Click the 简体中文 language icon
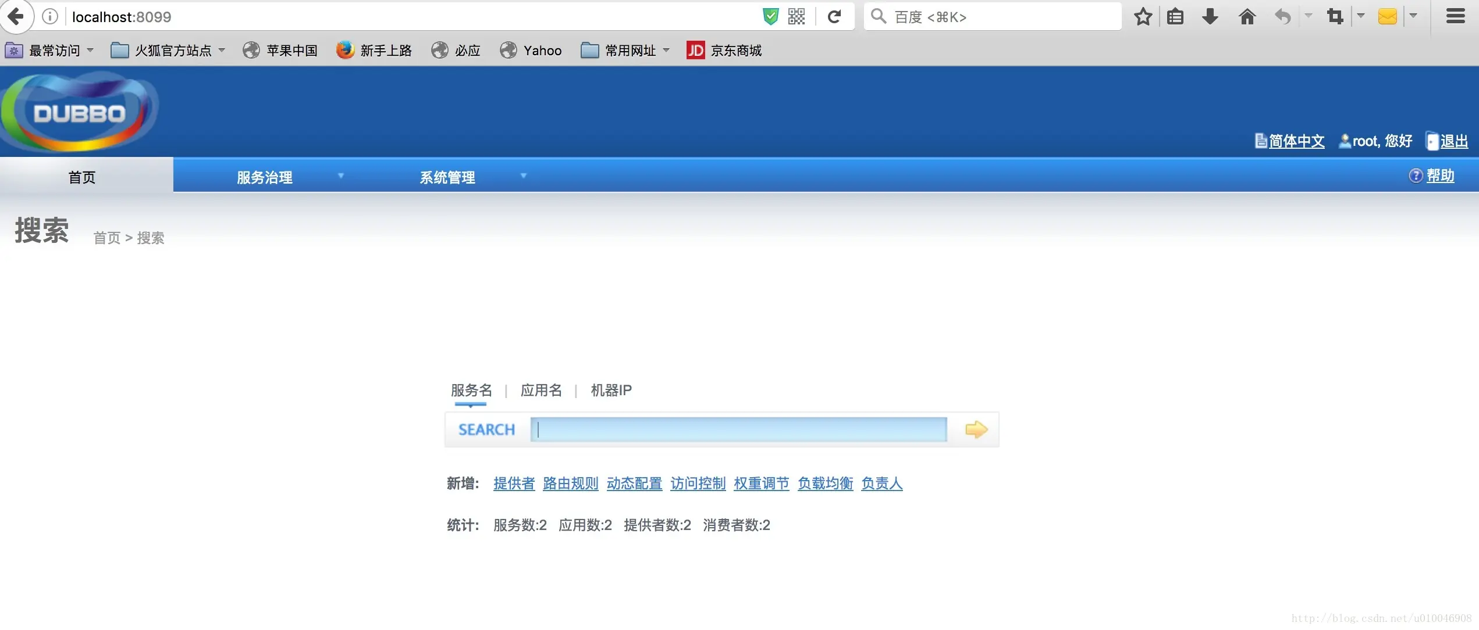This screenshot has width=1479, height=630. (x=1261, y=141)
